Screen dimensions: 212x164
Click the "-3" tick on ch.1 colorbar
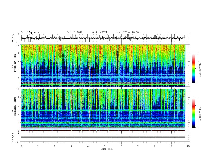click(197, 54)
